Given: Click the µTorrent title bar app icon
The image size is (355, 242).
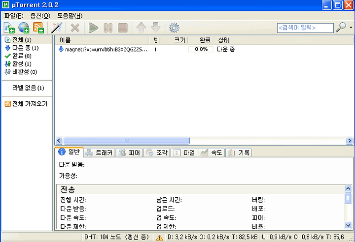Looking at the screenshot, I should 5,5.
